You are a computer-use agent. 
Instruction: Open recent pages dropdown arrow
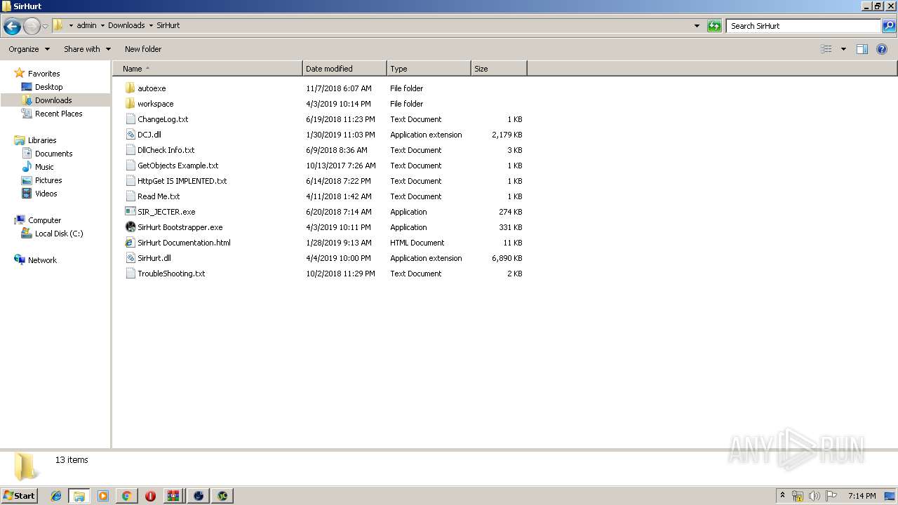(x=46, y=27)
